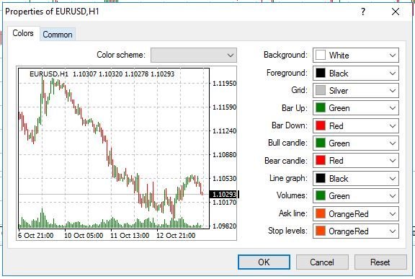415x279 pixels.
Task: Click the green Bar Up swatch
Action: tap(321, 107)
